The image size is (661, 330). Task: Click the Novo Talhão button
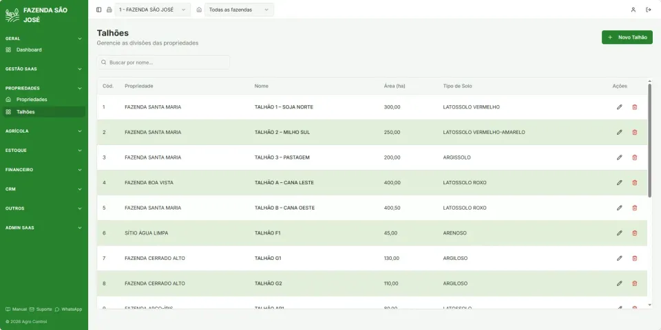click(x=627, y=37)
